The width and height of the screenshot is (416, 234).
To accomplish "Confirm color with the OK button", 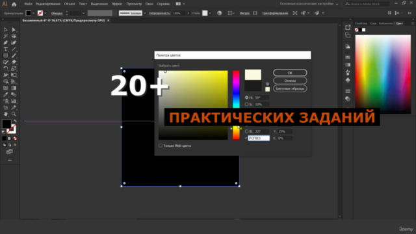I will [290, 73].
